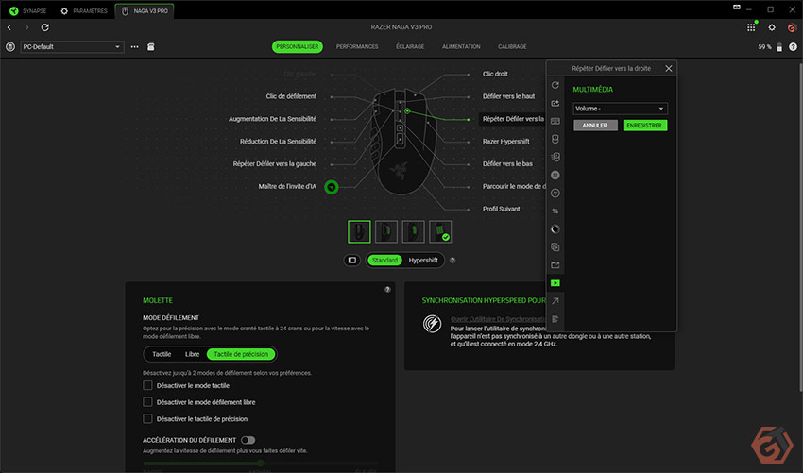Close the Répéter Défiler vers la droite panel
803x473 pixels.
point(668,68)
